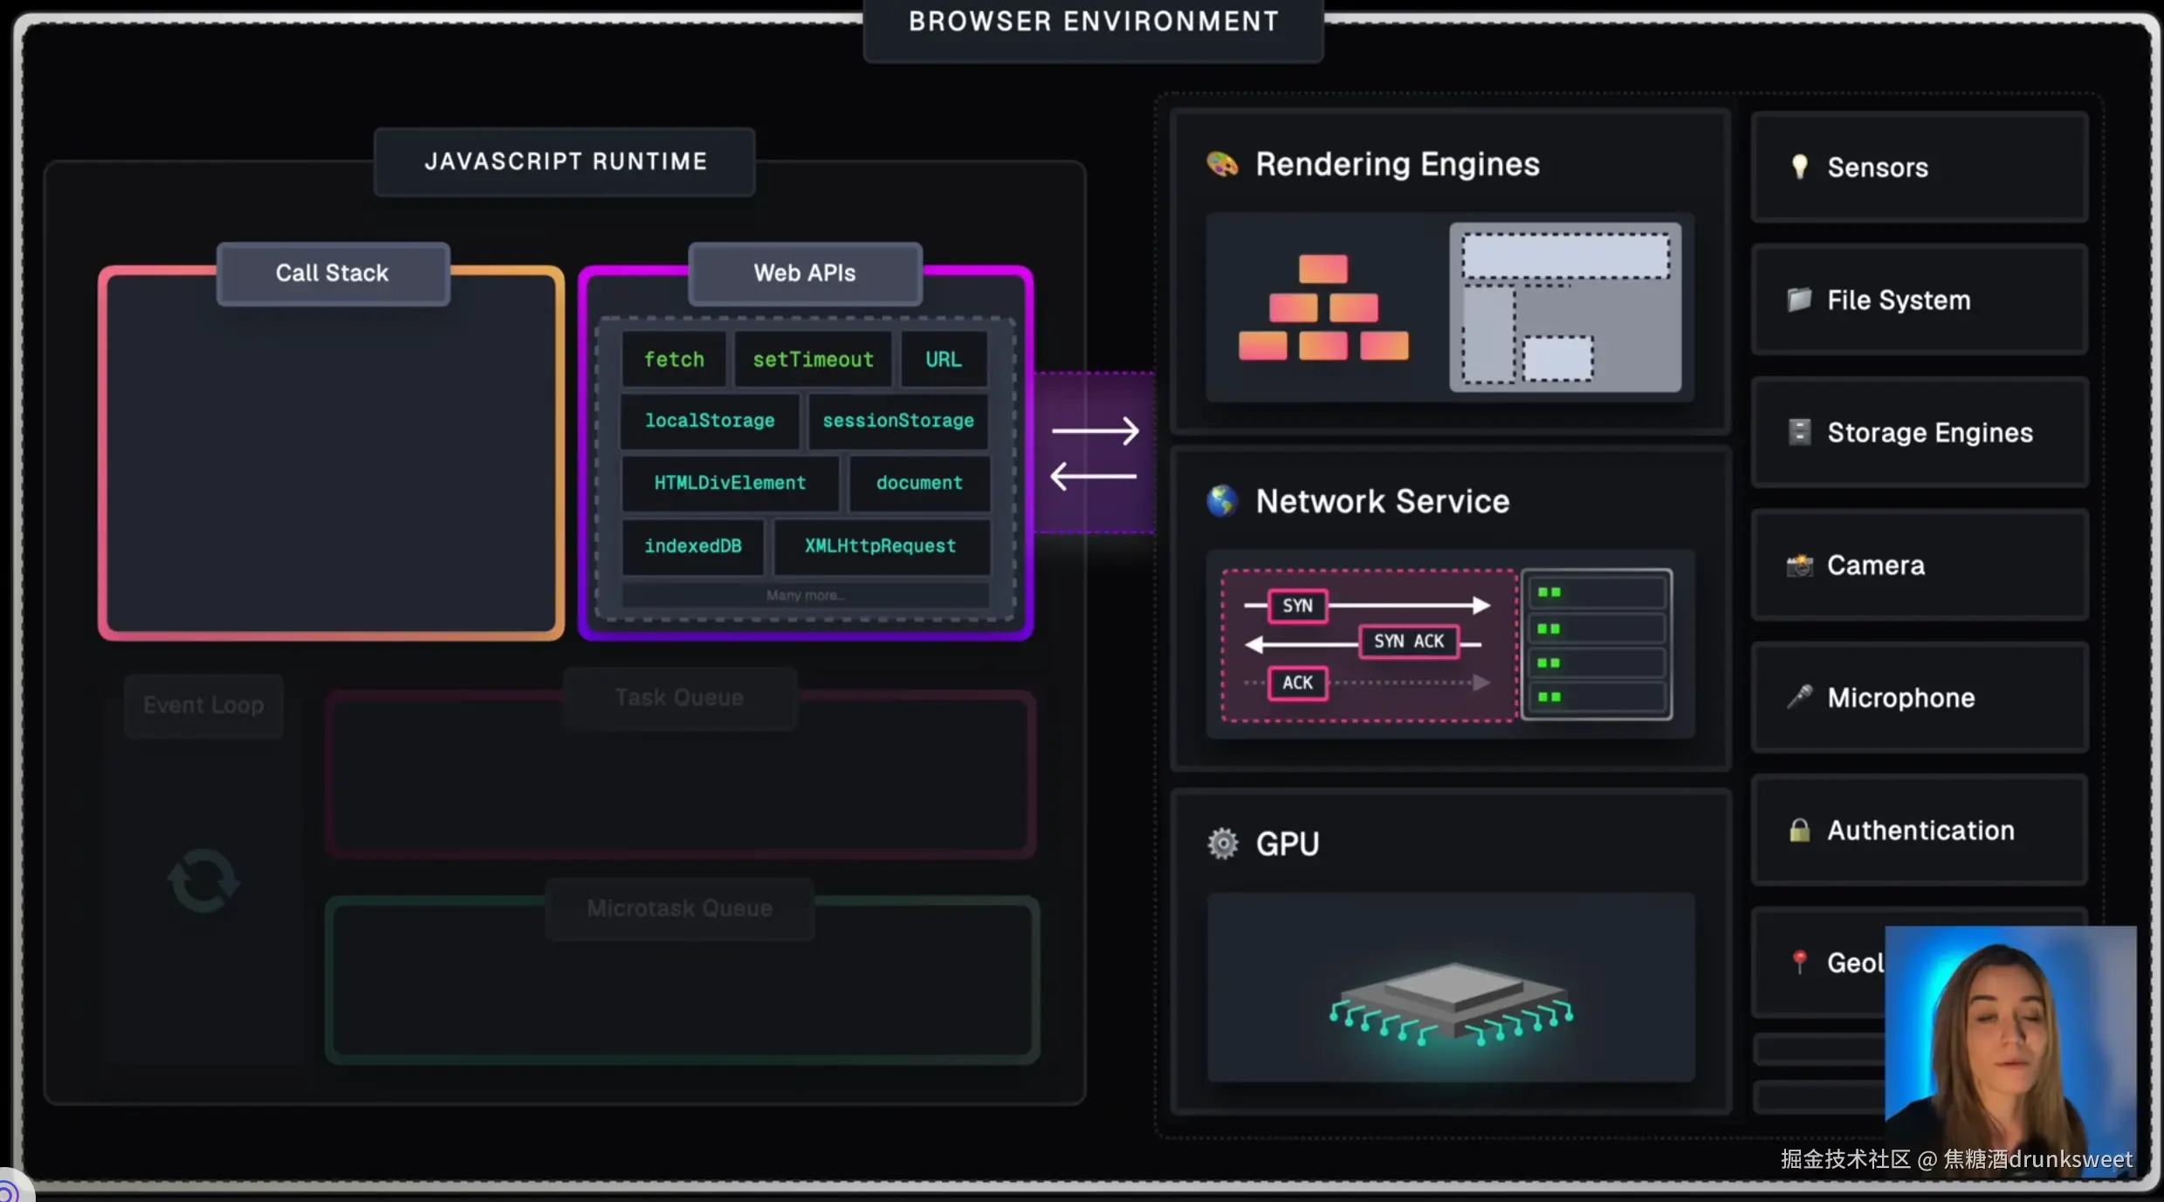The height and width of the screenshot is (1202, 2164).
Task: Click the SYN ACK handshake label
Action: tap(1408, 642)
